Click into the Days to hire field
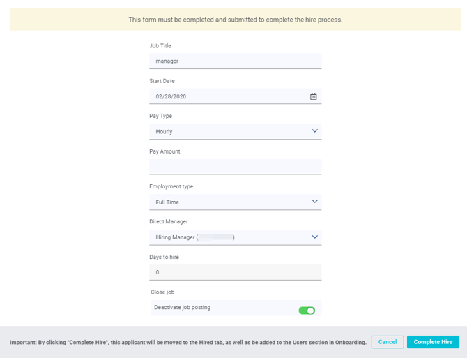 pos(235,272)
